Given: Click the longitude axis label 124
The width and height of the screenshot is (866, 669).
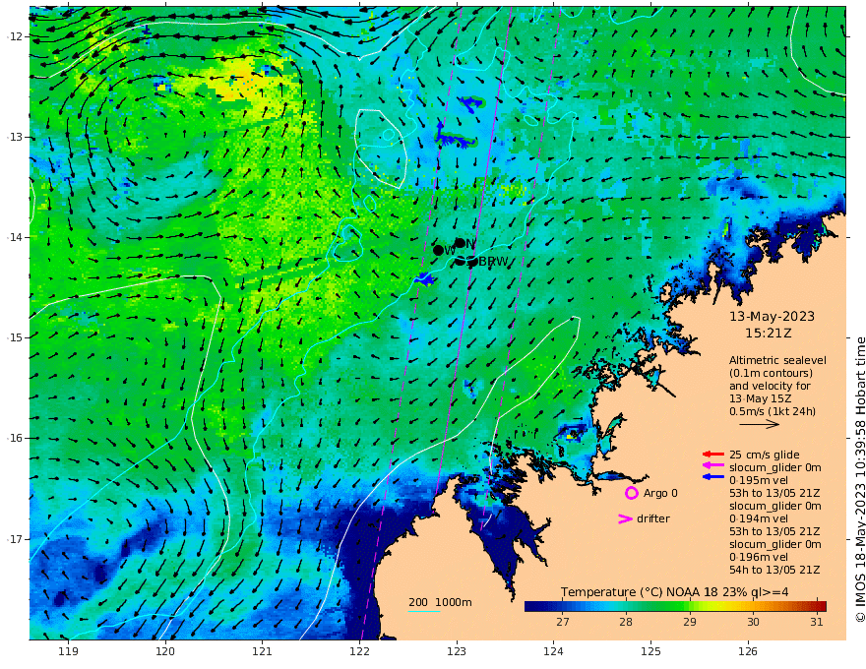Looking at the screenshot, I should point(553,651).
